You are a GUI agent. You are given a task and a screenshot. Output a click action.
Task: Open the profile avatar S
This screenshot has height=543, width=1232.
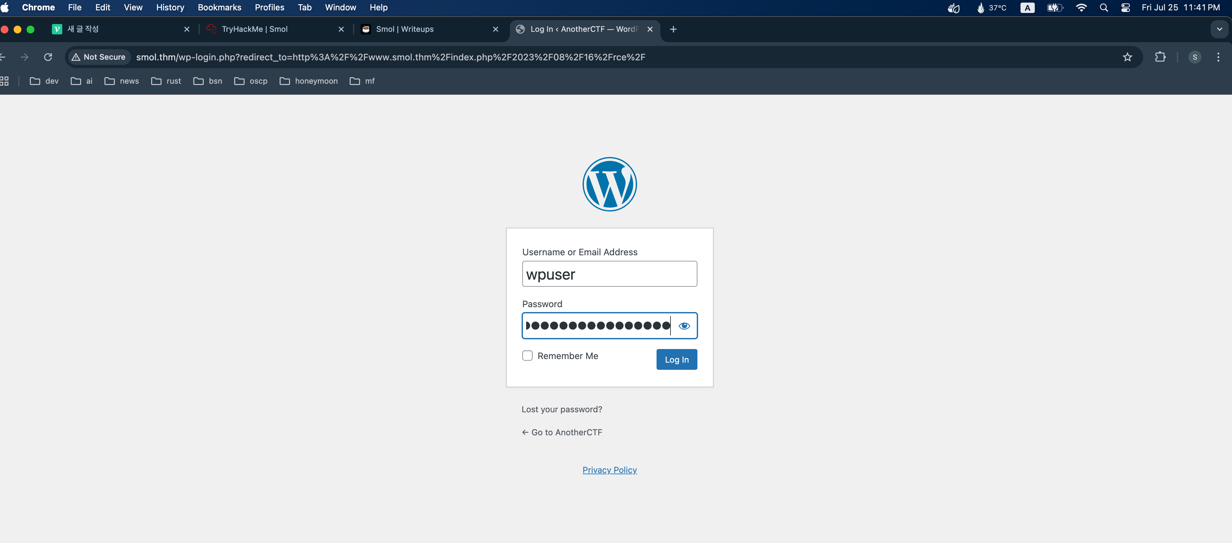point(1194,57)
